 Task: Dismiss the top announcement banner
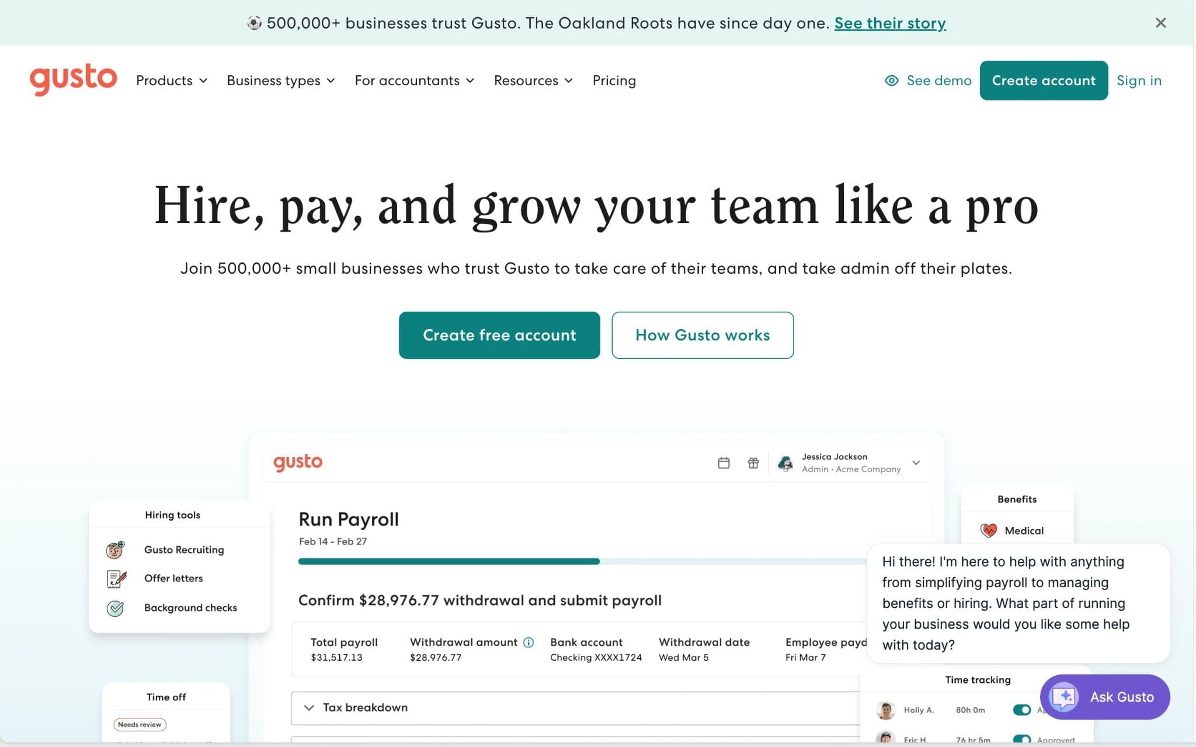tap(1160, 23)
